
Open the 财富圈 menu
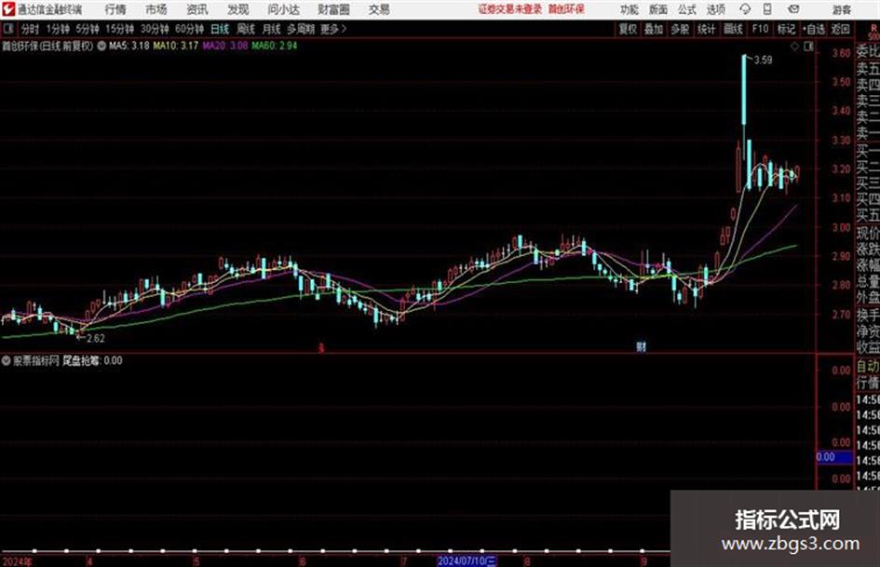point(333,9)
